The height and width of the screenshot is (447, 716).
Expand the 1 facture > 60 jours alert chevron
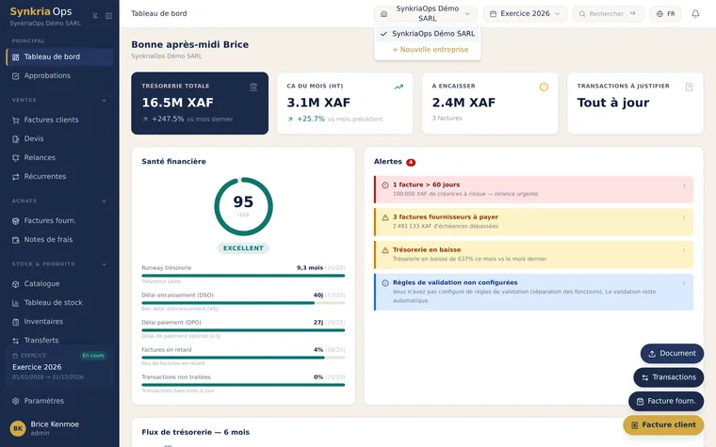684,185
